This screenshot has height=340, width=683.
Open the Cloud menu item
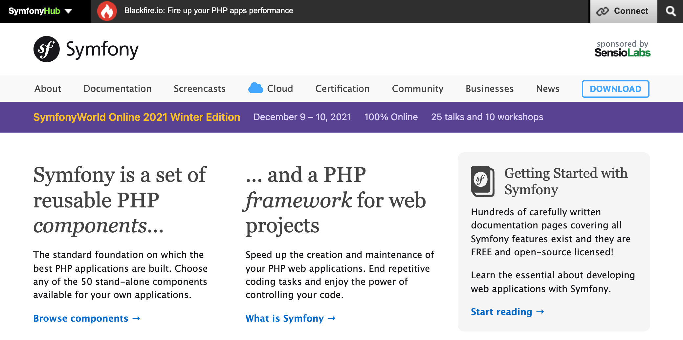click(280, 89)
